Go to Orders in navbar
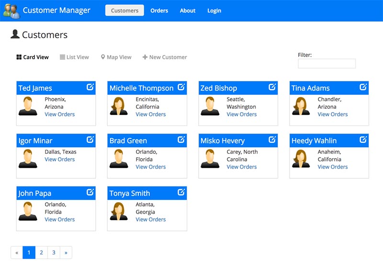 (159, 11)
